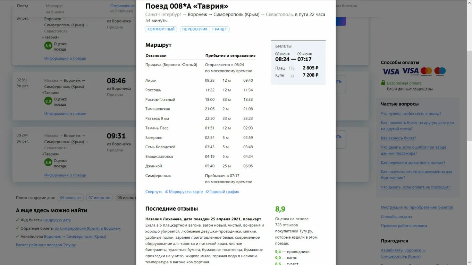Collapse the route with Свернуть
The image size is (472, 265).
[x=154, y=192]
